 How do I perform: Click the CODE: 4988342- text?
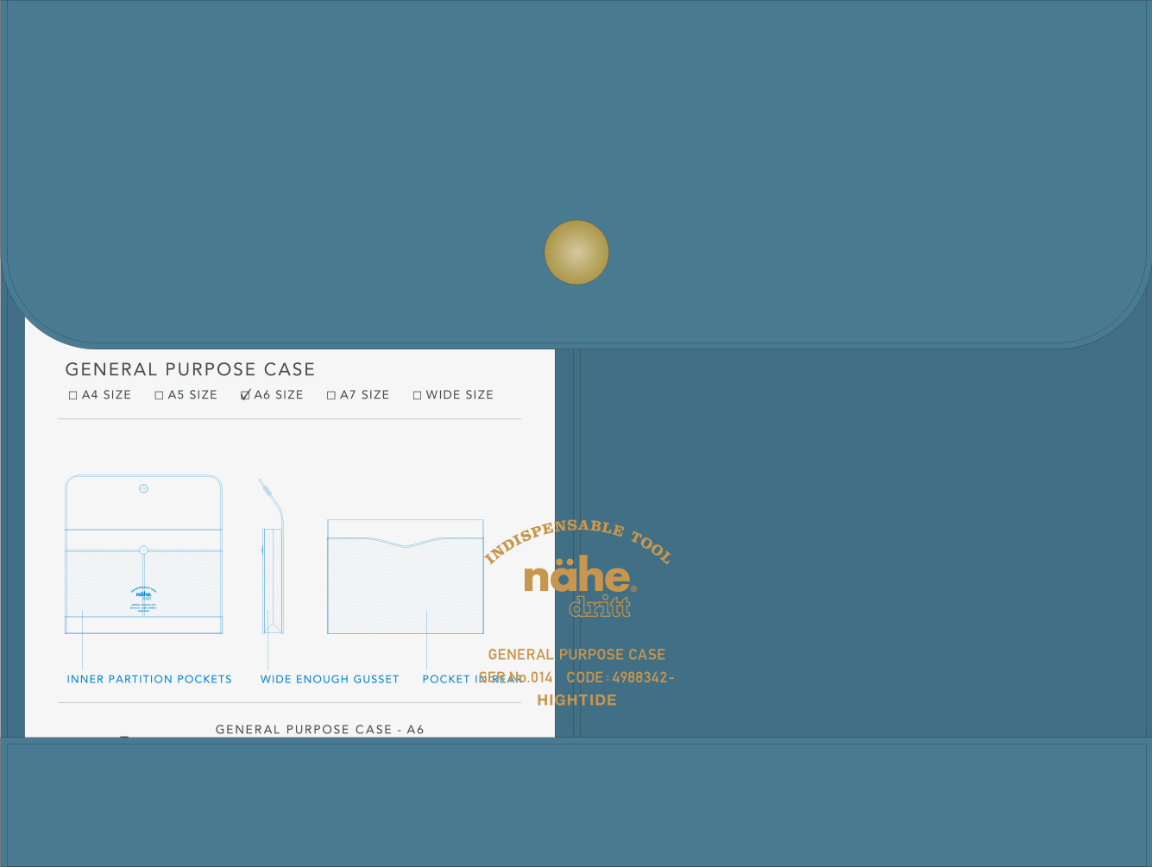(x=620, y=677)
